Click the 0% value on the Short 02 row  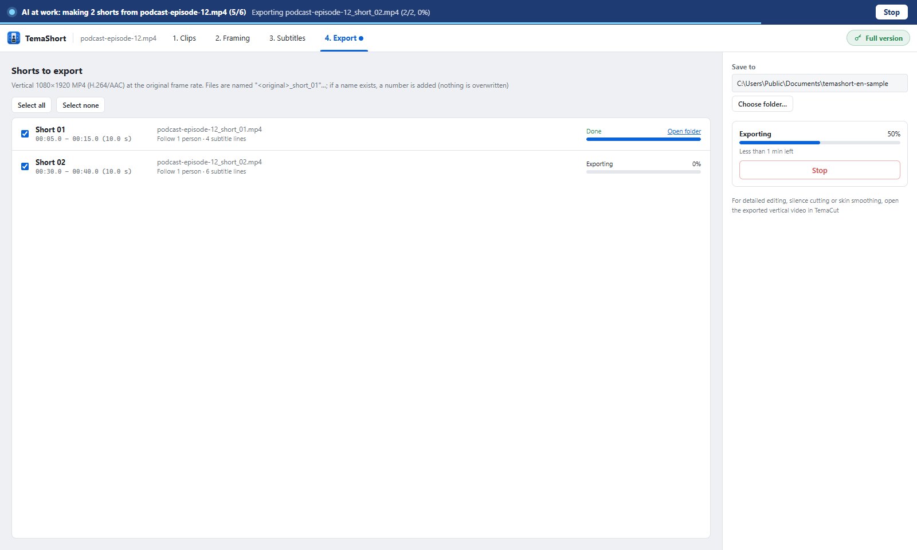point(696,164)
